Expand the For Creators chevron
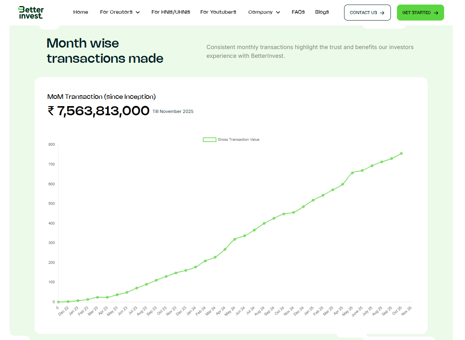The height and width of the screenshot is (340, 465). coord(138,12)
